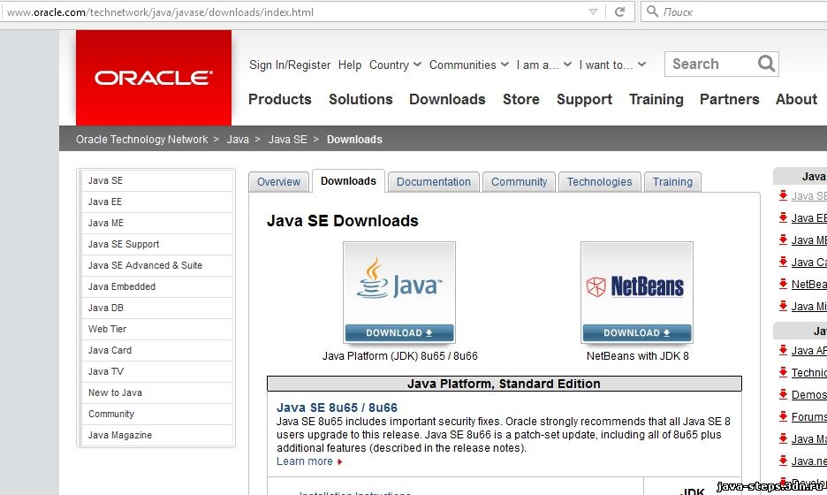Click the URL address bar
Image resolution: width=827 pixels, height=495 pixels.
point(295,11)
